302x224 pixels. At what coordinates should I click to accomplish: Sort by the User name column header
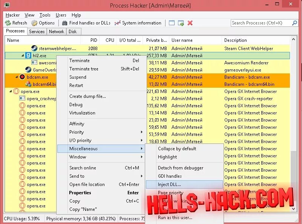(195, 40)
